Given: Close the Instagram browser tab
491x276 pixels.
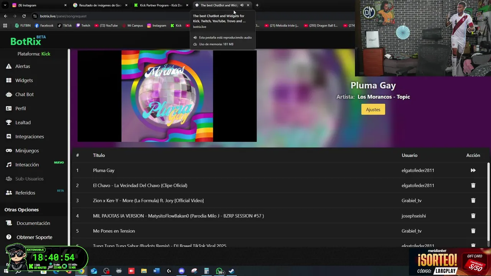Looking at the screenshot, I should tap(65, 5).
